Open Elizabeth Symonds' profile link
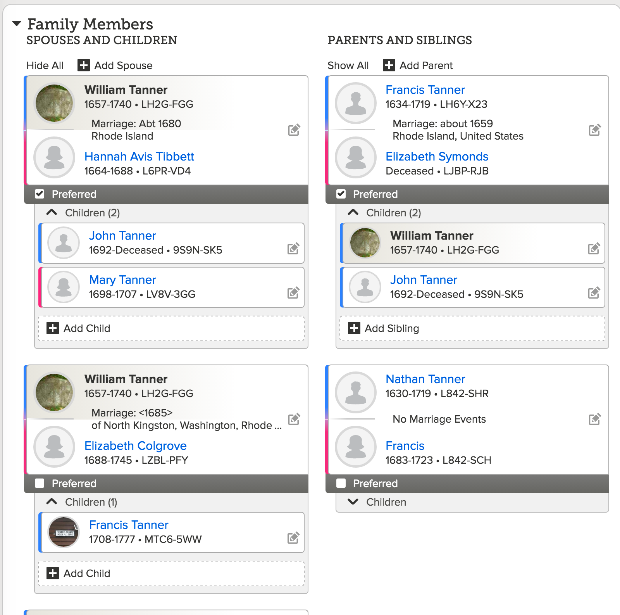This screenshot has height=615, width=620. (x=437, y=157)
